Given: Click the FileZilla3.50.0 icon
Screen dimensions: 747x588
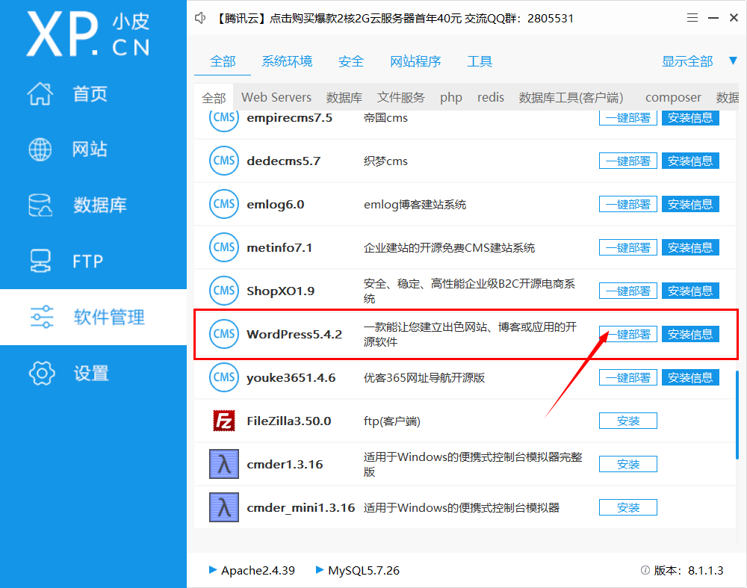Looking at the screenshot, I should [224, 421].
